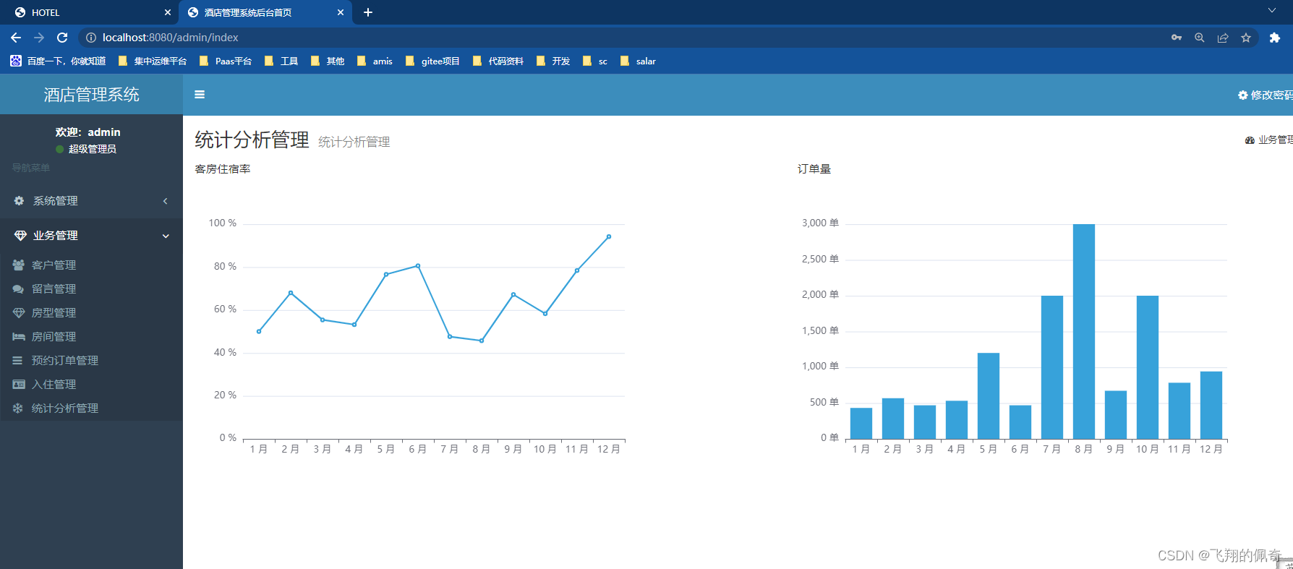The image size is (1293, 569).
Task: Collapse the 业务管理 menu chevron
Action: (x=166, y=236)
